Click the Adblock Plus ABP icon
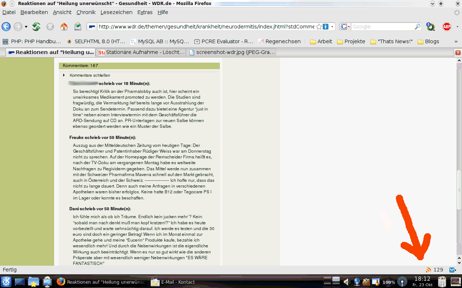Viewport: 462px width, 288px height. pos(447,27)
